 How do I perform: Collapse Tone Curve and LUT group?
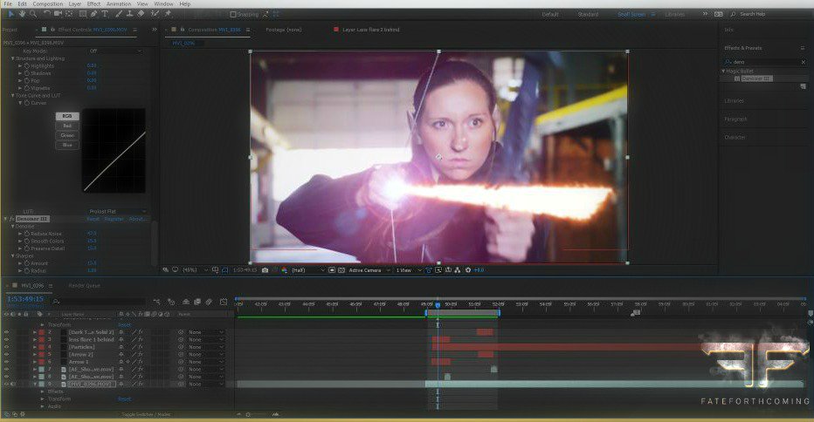click(13, 95)
